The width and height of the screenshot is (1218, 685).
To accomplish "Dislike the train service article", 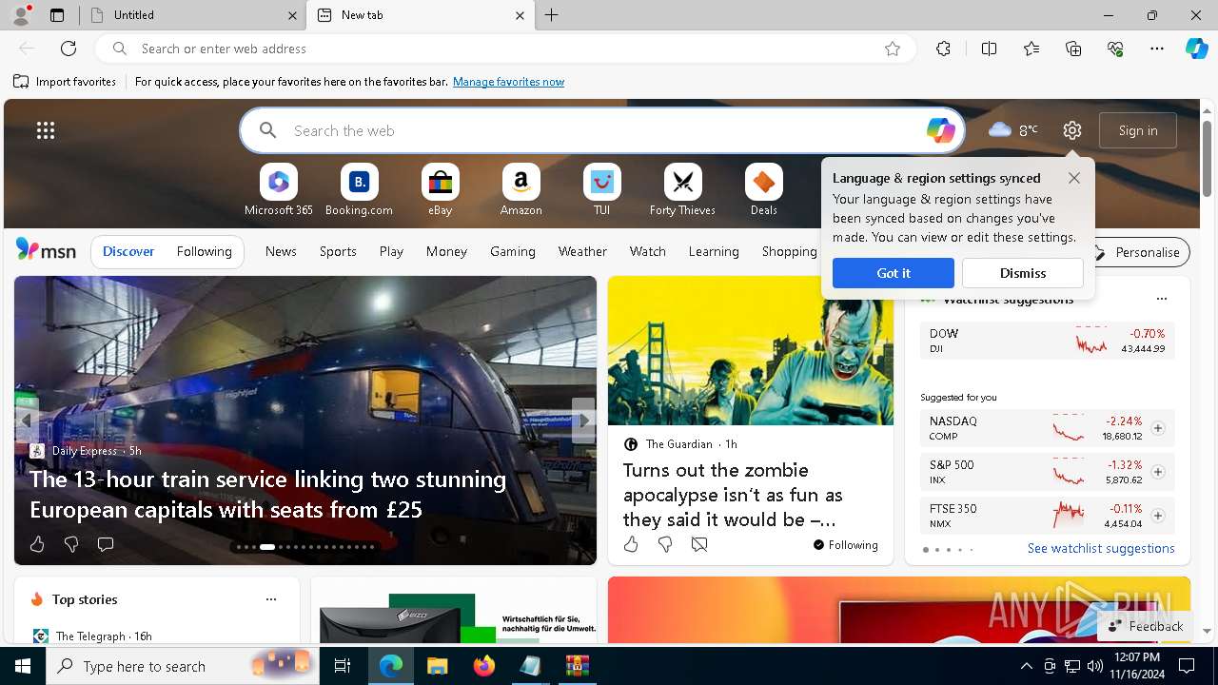I will pos(71,544).
